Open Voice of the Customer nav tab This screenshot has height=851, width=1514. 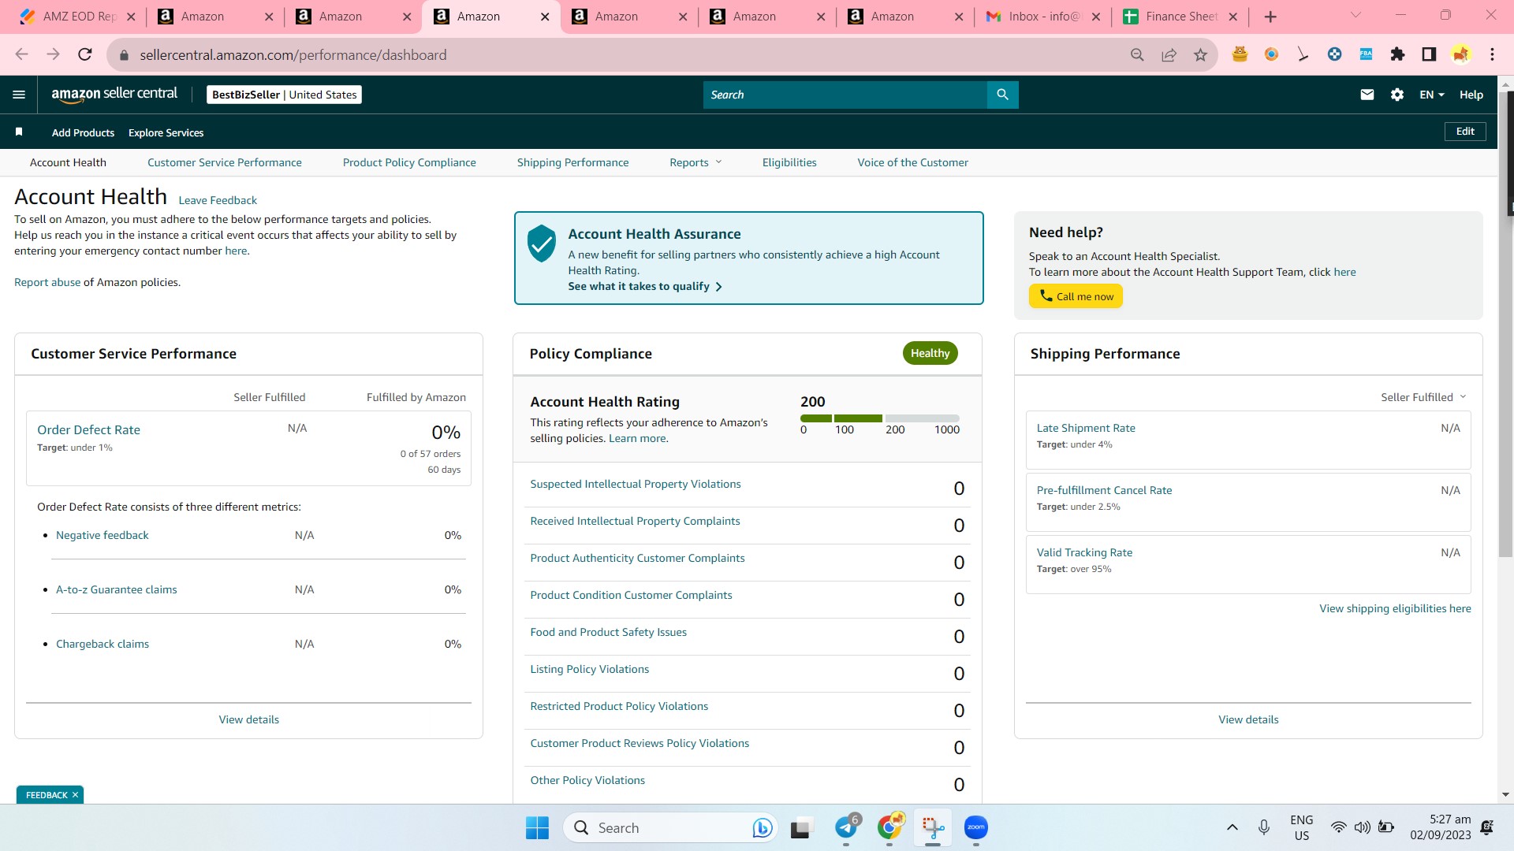[x=913, y=162]
